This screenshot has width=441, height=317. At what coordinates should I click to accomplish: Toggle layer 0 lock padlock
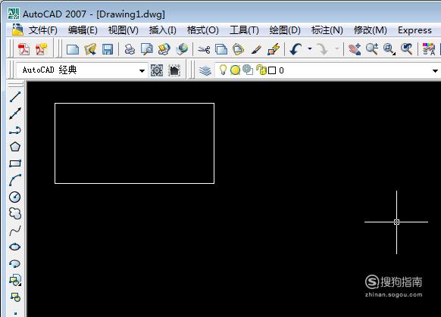pos(261,70)
